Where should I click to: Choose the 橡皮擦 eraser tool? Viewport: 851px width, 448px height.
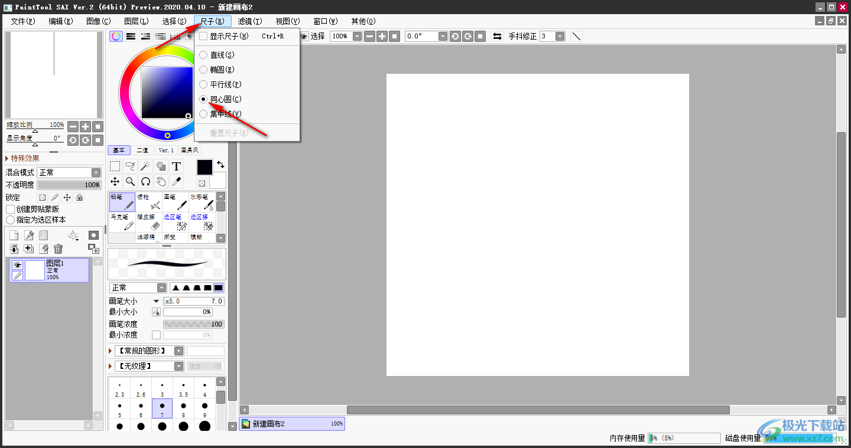(149, 222)
